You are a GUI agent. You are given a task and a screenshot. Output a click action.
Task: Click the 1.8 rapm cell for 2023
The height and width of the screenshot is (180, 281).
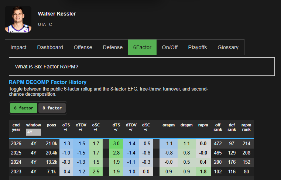click(x=203, y=171)
